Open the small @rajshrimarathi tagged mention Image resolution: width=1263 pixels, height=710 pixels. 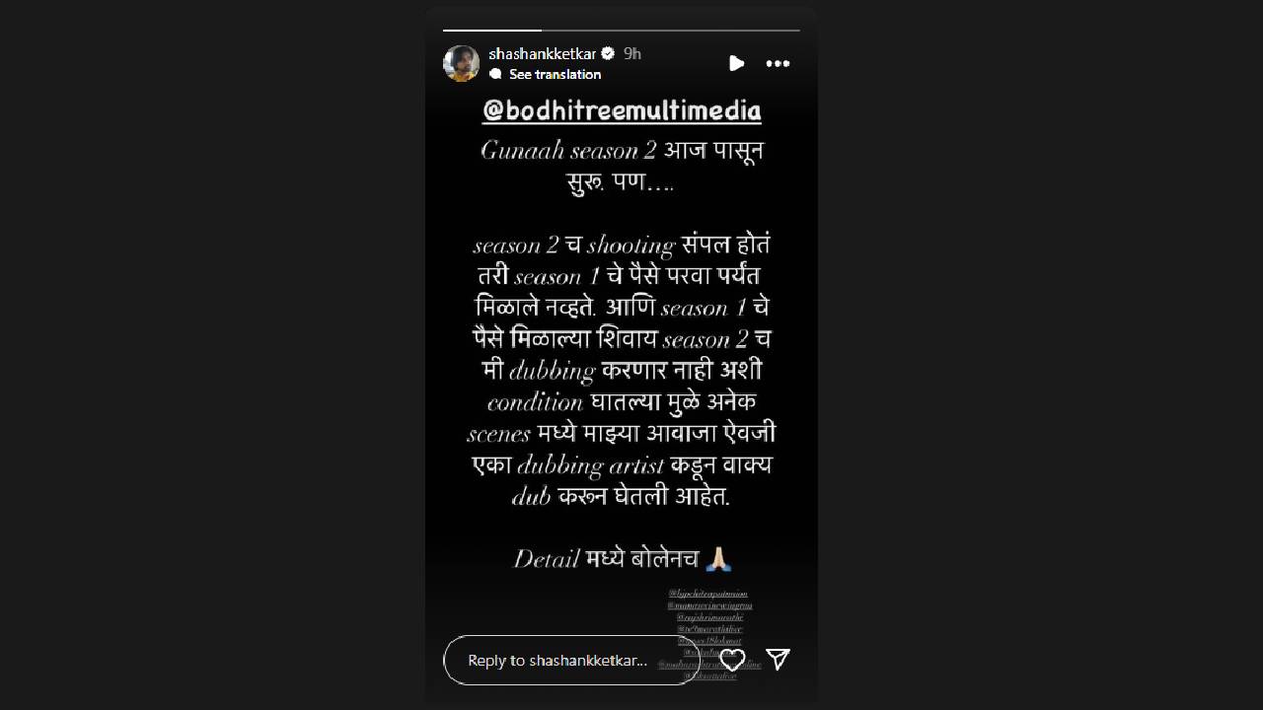pos(708,617)
